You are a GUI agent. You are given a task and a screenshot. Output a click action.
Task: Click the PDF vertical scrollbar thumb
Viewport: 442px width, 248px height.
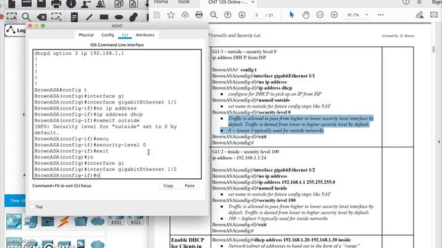click(x=434, y=49)
